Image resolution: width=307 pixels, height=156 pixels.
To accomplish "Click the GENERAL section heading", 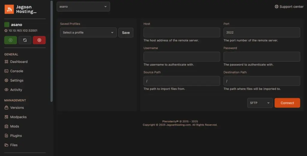I will 11,54.
